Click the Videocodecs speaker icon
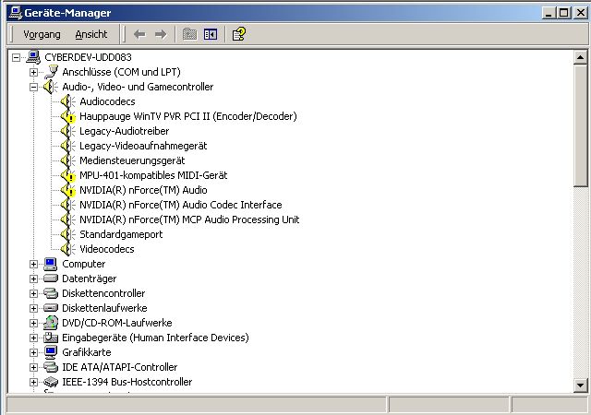Screen dimensions: 591x415 [67, 249]
